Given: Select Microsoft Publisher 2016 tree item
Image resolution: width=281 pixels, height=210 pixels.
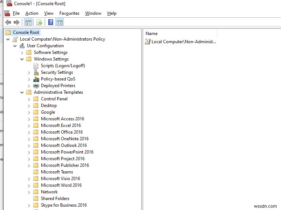Looking at the screenshot, I should (x=65, y=165).
